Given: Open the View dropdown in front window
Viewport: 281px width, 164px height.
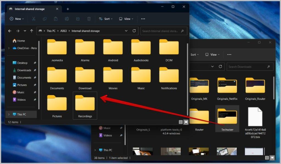Looking at the screenshot, I should click(x=126, y=19).
